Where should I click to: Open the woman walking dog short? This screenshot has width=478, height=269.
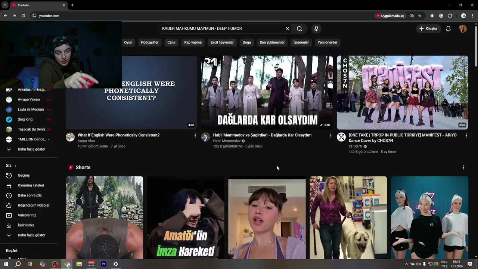[348, 218]
